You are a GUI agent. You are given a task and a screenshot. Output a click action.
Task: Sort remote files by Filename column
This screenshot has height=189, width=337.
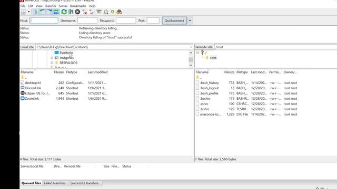click(202, 72)
